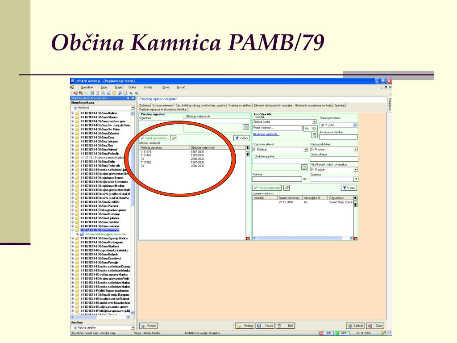Open the Pomoč menu
Viewport: 457px width, 343px height.
coord(181,87)
